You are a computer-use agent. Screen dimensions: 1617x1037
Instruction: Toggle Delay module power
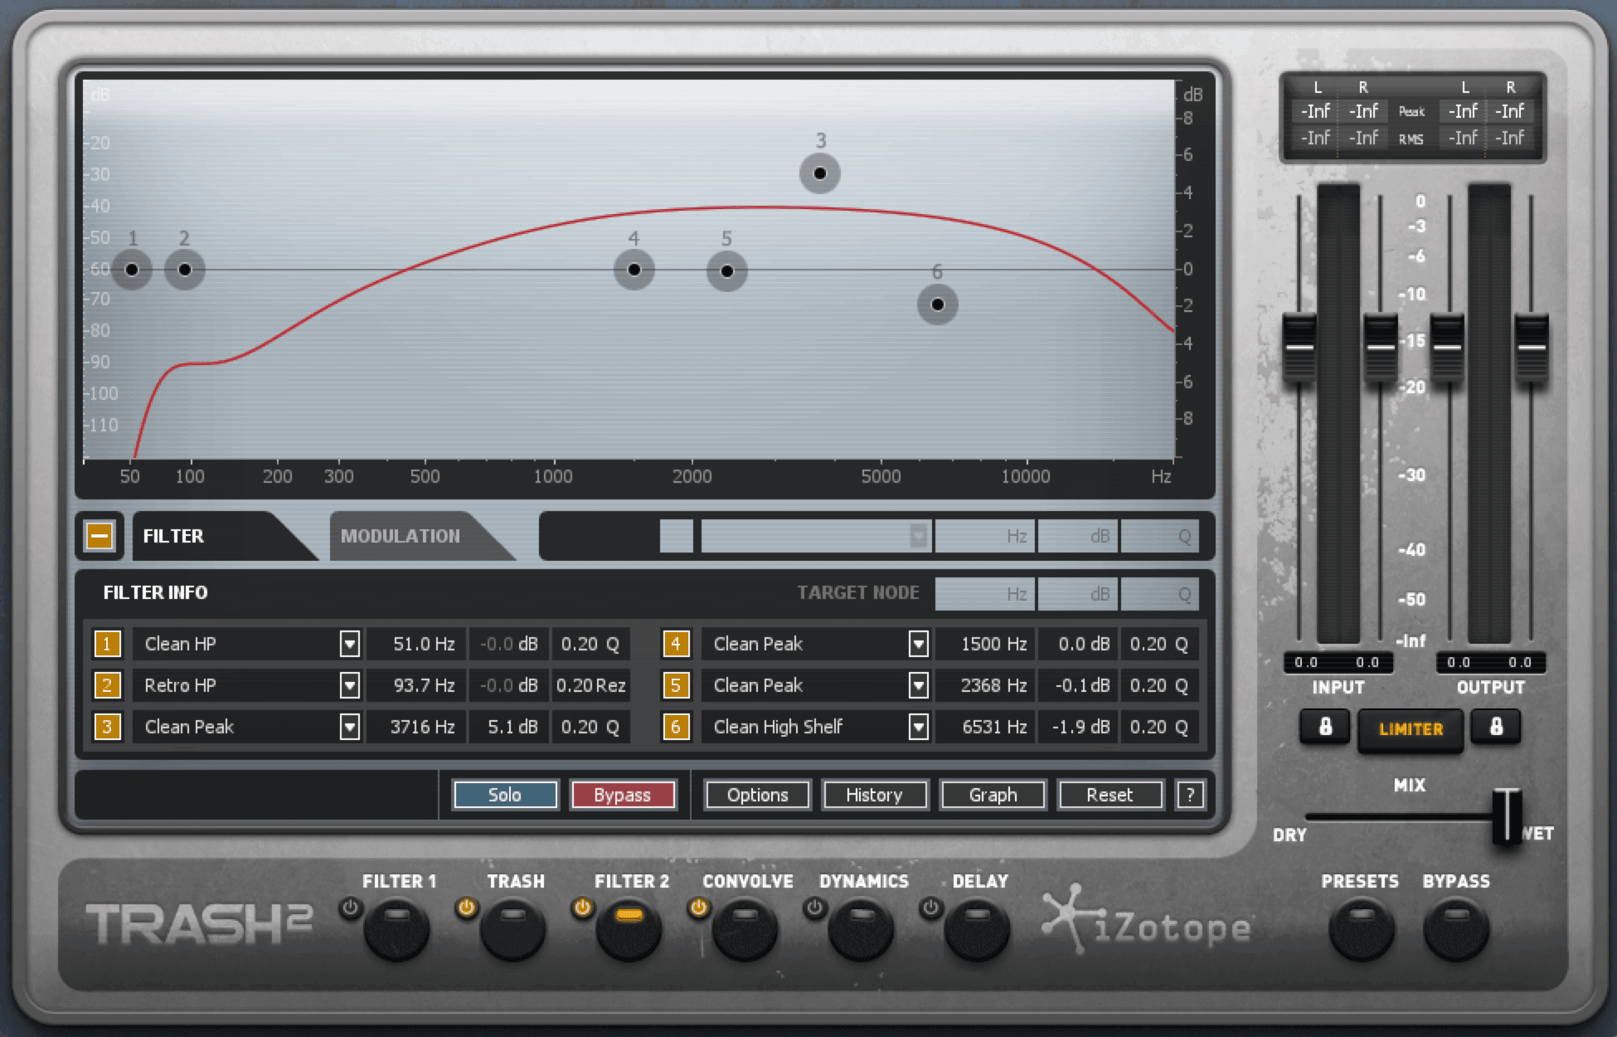[x=931, y=908]
